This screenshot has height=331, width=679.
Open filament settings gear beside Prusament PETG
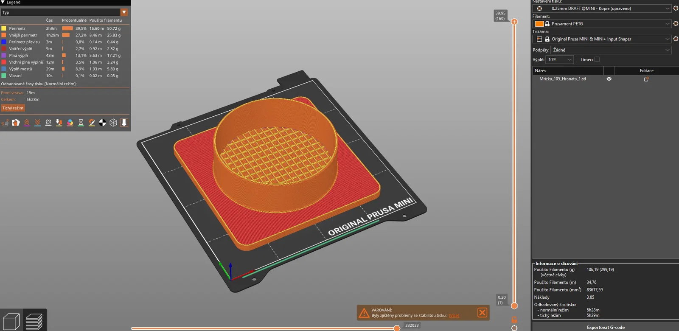676,24
